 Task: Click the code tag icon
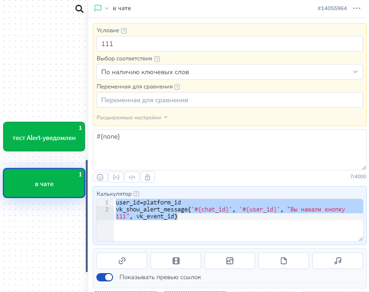[x=132, y=177]
